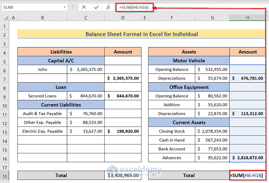The width and height of the screenshot is (269, 183).
Task: Select the row 18 header
Action: click(x=5, y=175)
